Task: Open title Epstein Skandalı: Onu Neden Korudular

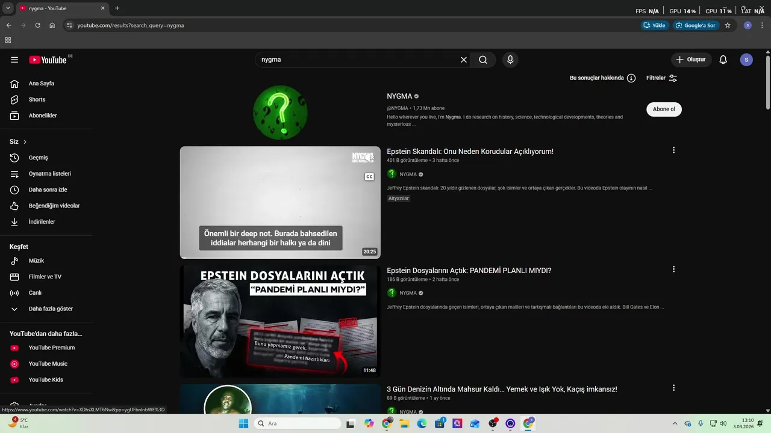Action: point(470,152)
